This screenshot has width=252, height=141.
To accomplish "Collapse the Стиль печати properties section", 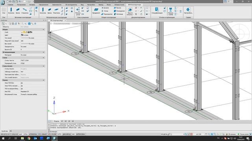I will pos(43,66).
